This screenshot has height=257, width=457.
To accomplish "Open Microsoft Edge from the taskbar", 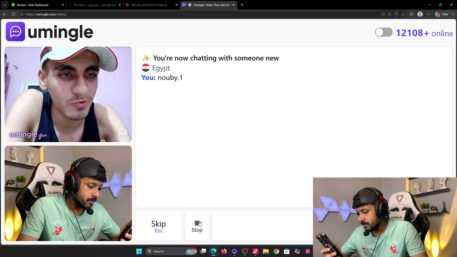I will [214, 251].
